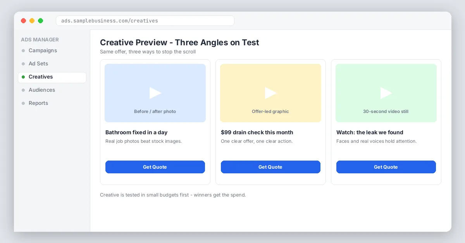Screen dimensions: 465x243
Task: Play the 30-second video still creative
Action: coord(386,93)
